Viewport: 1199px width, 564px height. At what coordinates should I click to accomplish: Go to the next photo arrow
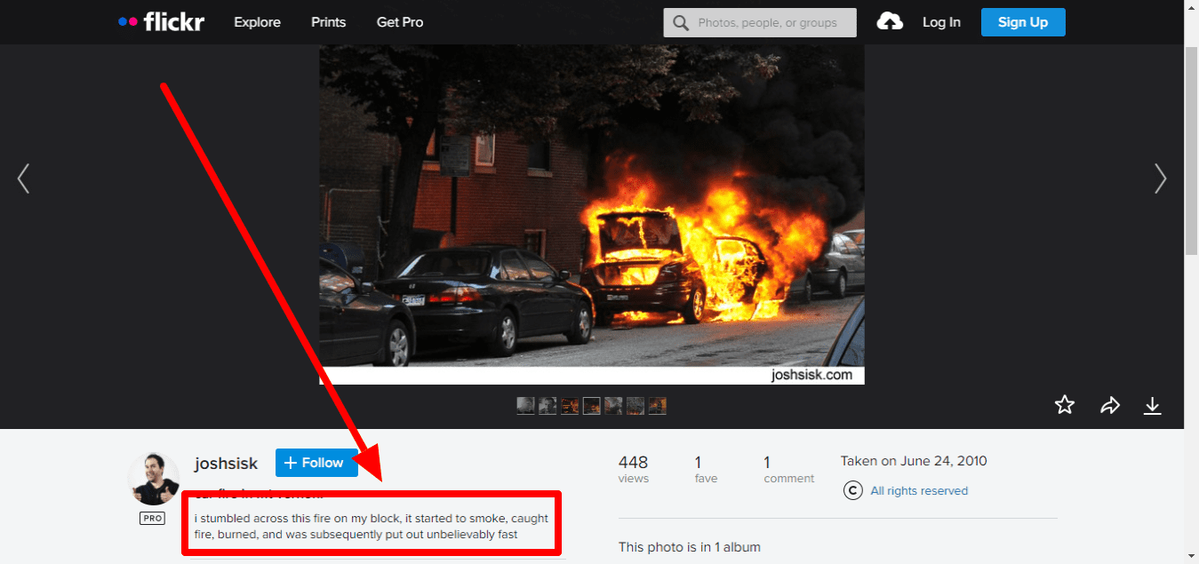pos(1160,179)
